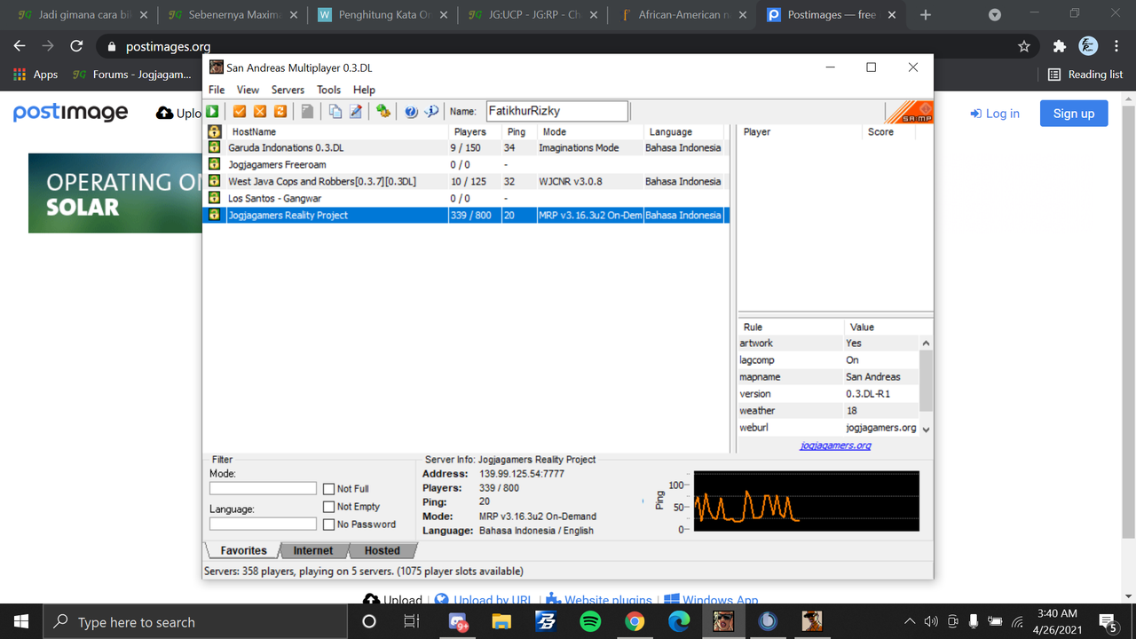Open Forums - Jogjagamers bookmark

(132, 75)
